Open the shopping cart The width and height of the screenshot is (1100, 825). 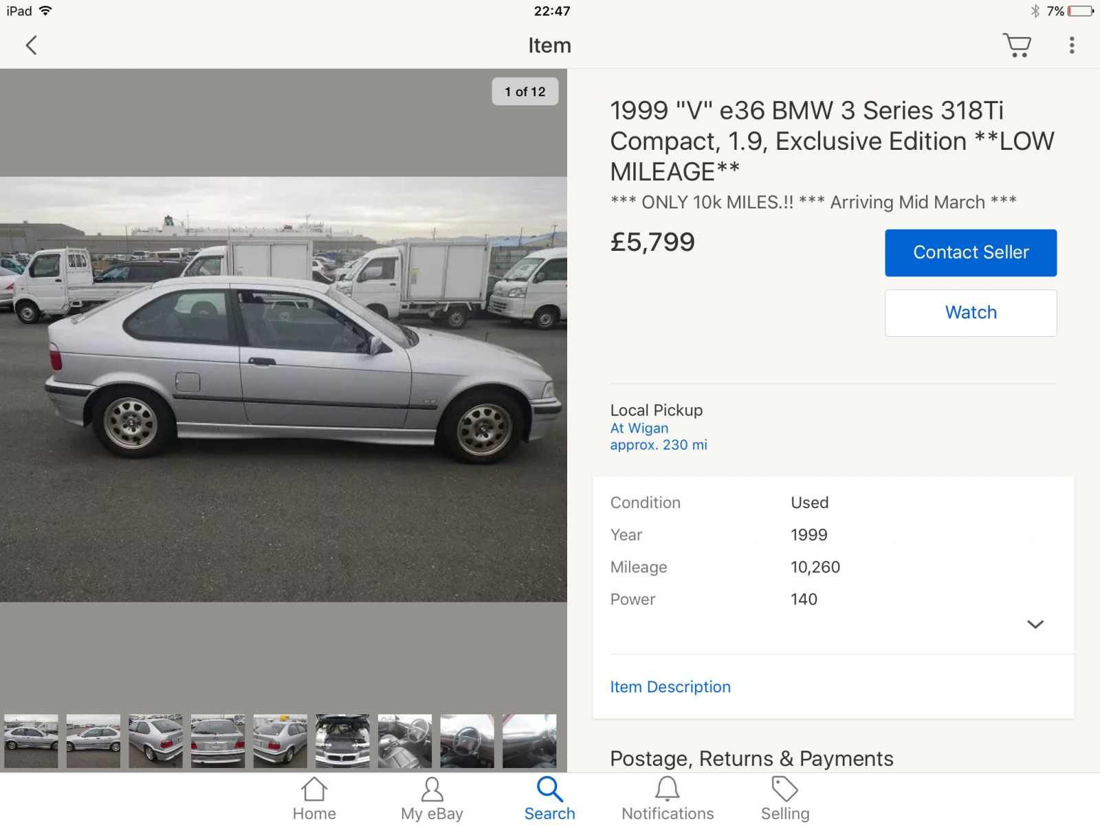click(1017, 45)
